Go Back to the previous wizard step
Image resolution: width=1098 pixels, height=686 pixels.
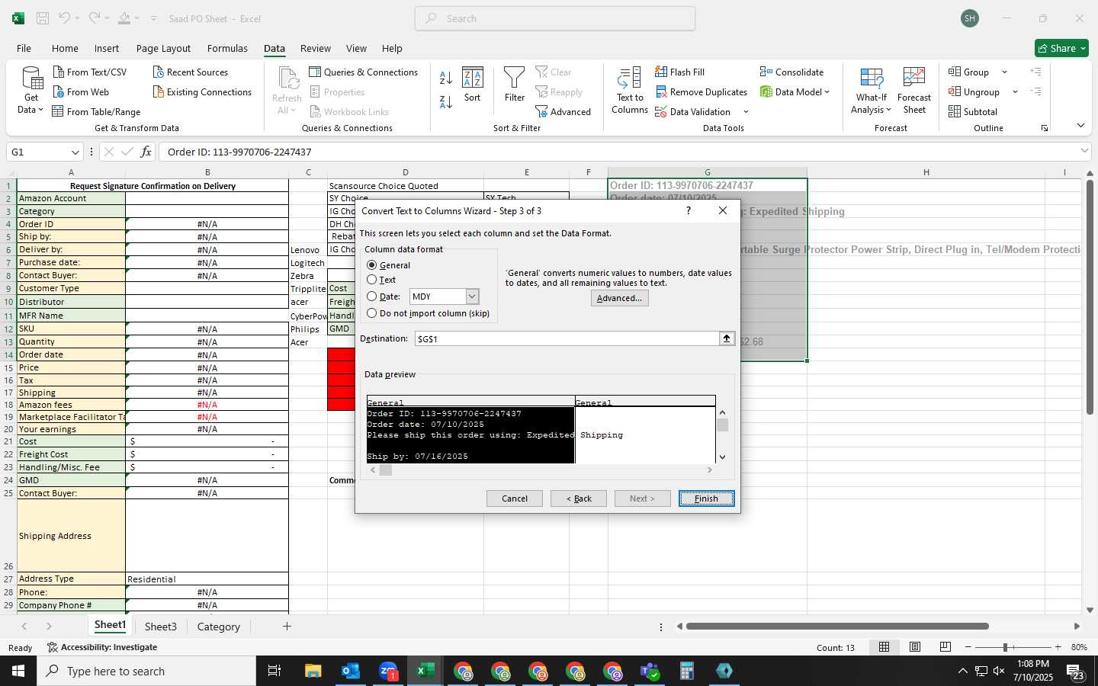click(579, 498)
